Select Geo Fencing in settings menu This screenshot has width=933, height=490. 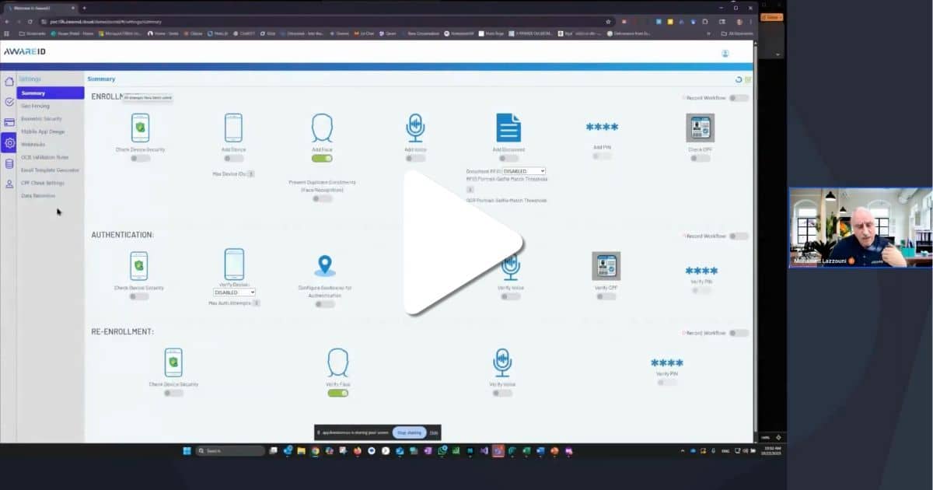pyautogui.click(x=36, y=106)
